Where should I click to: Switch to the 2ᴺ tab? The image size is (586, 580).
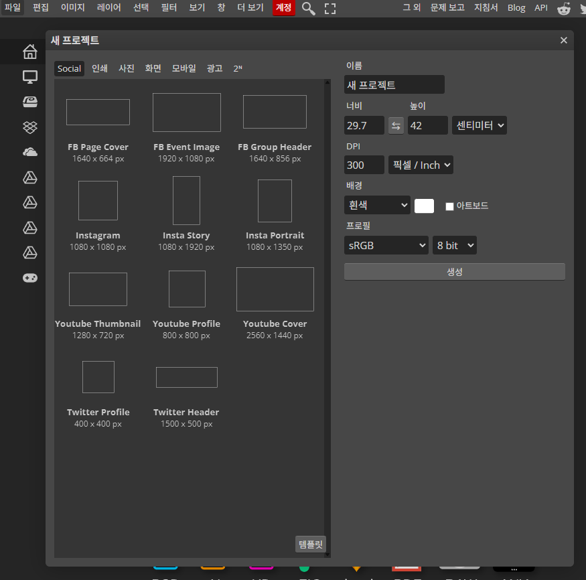238,68
